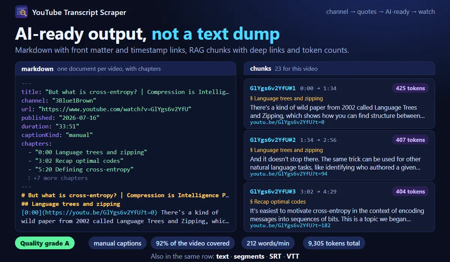This screenshot has width=450, height=262.
Task: Expand '+7 more chapters' in markdown
Action: click(58, 178)
